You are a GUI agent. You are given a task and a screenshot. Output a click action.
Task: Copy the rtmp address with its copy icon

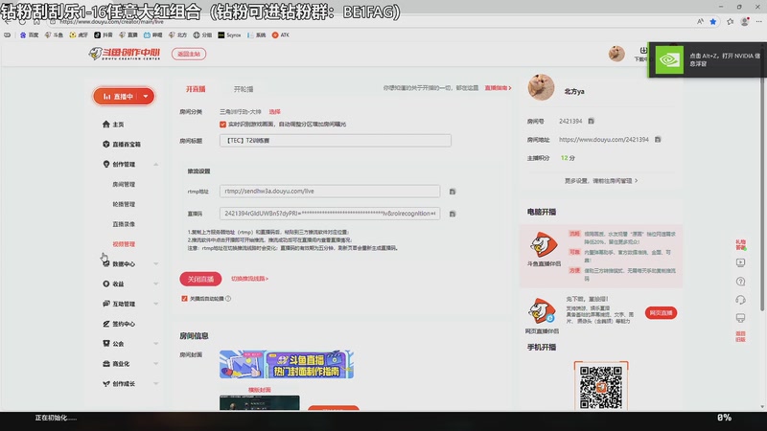453,192
